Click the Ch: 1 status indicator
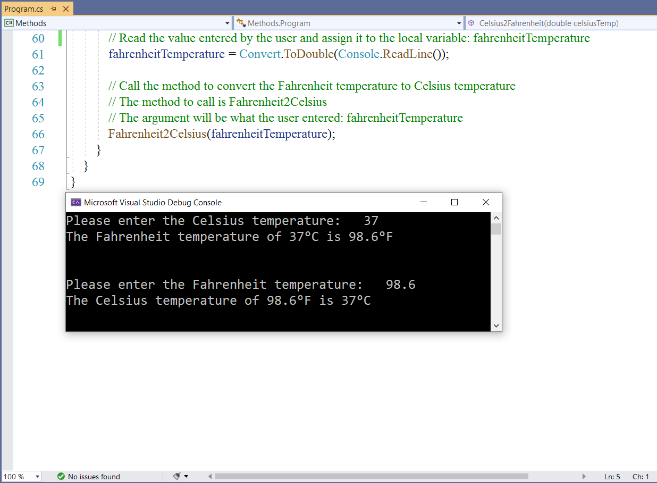The image size is (657, 483). pyautogui.click(x=641, y=477)
